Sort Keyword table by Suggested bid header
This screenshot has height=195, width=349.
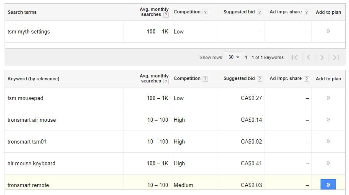[239, 78]
